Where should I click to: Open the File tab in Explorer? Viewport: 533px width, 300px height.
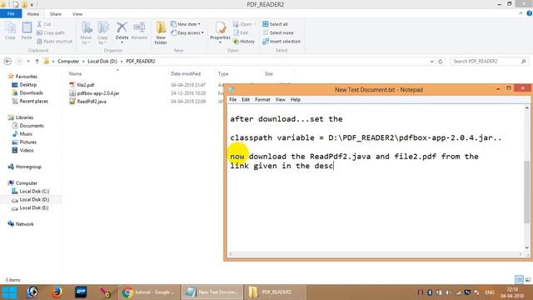click(x=11, y=13)
